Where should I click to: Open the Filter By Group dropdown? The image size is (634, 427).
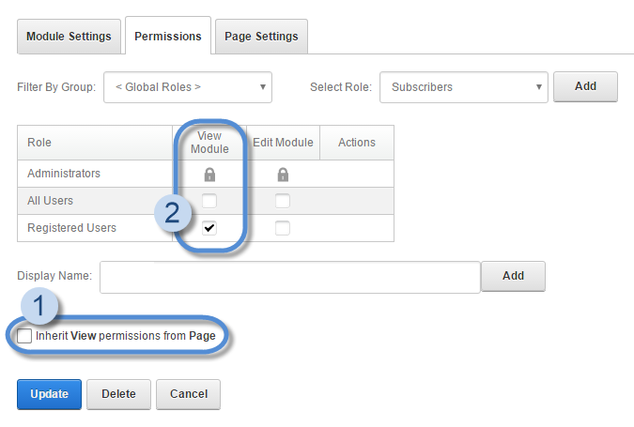coord(188,87)
